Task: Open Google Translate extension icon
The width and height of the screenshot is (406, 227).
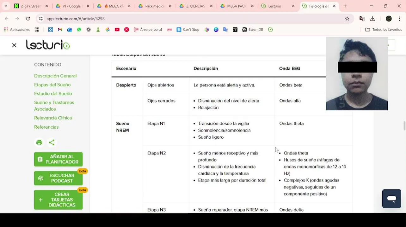Action: pyautogui.click(x=362, y=19)
